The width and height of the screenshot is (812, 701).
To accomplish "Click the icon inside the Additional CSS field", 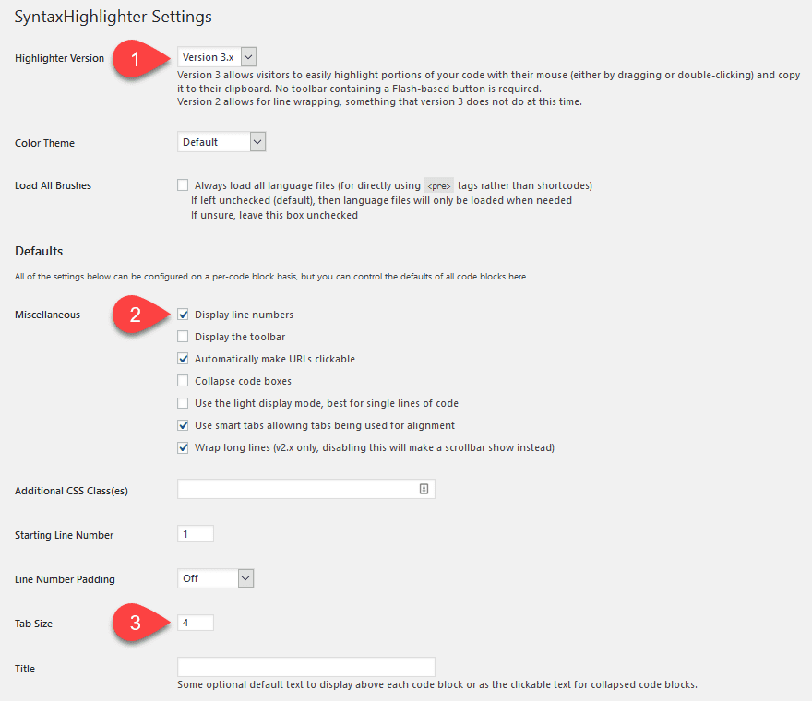I will [x=426, y=488].
